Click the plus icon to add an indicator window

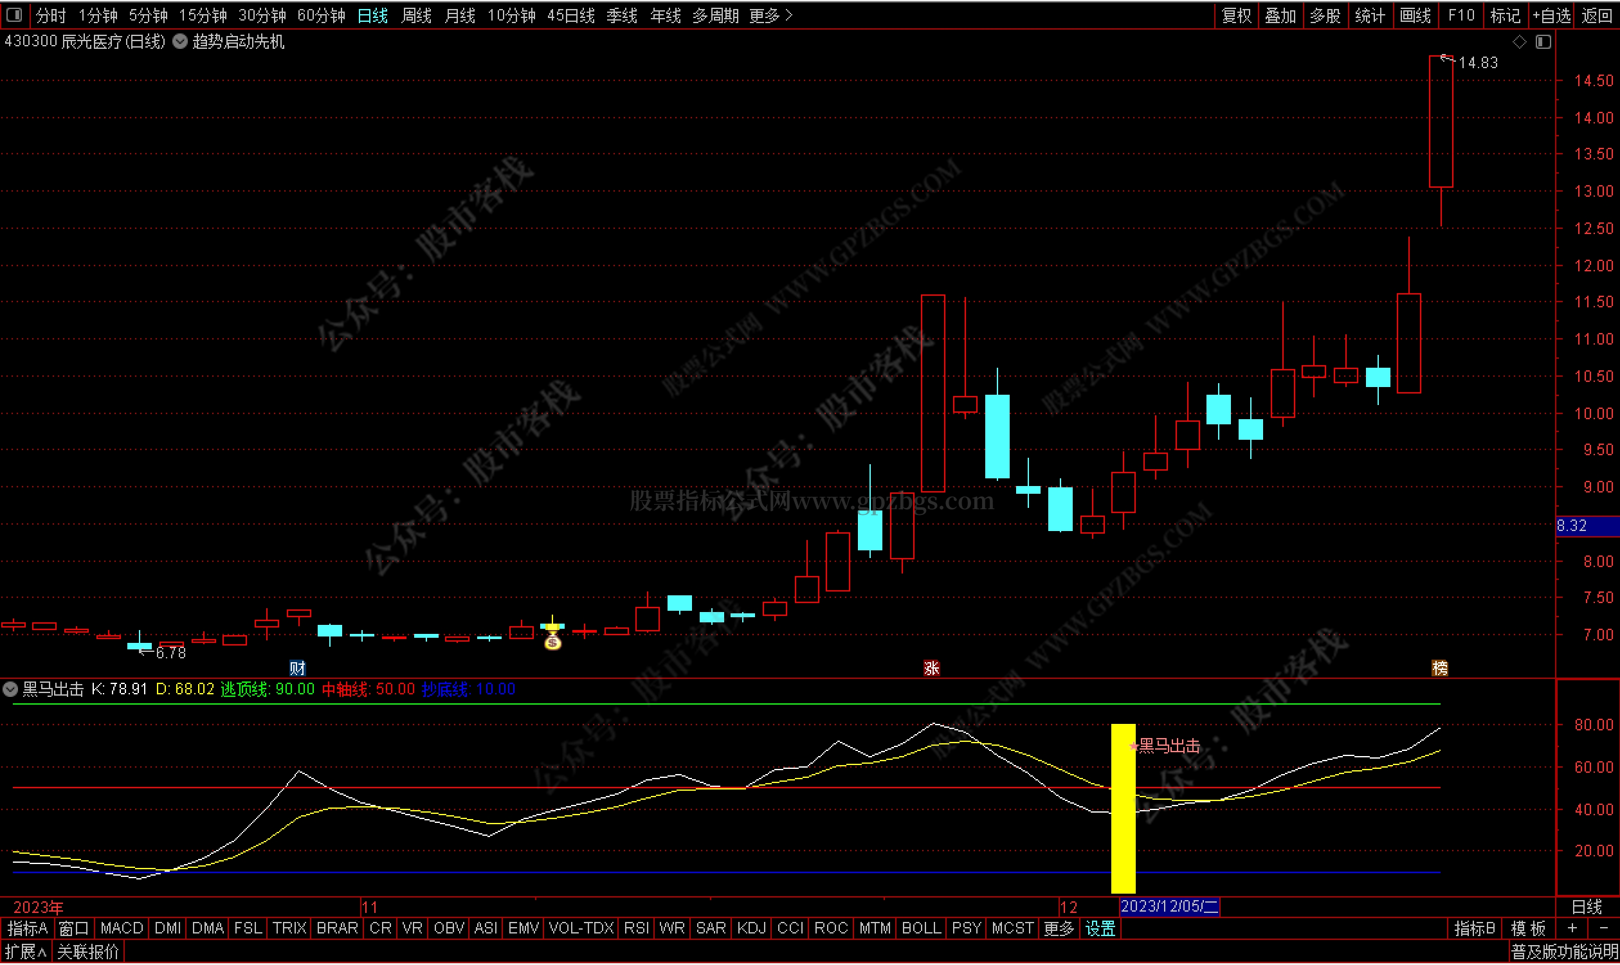(1572, 928)
